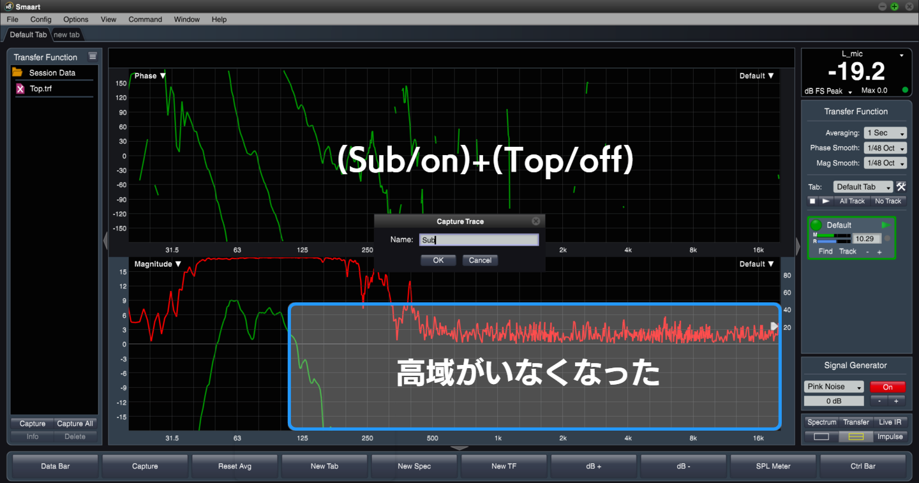
Task: Click the Top.trf trace file icon
Action: [x=20, y=89]
